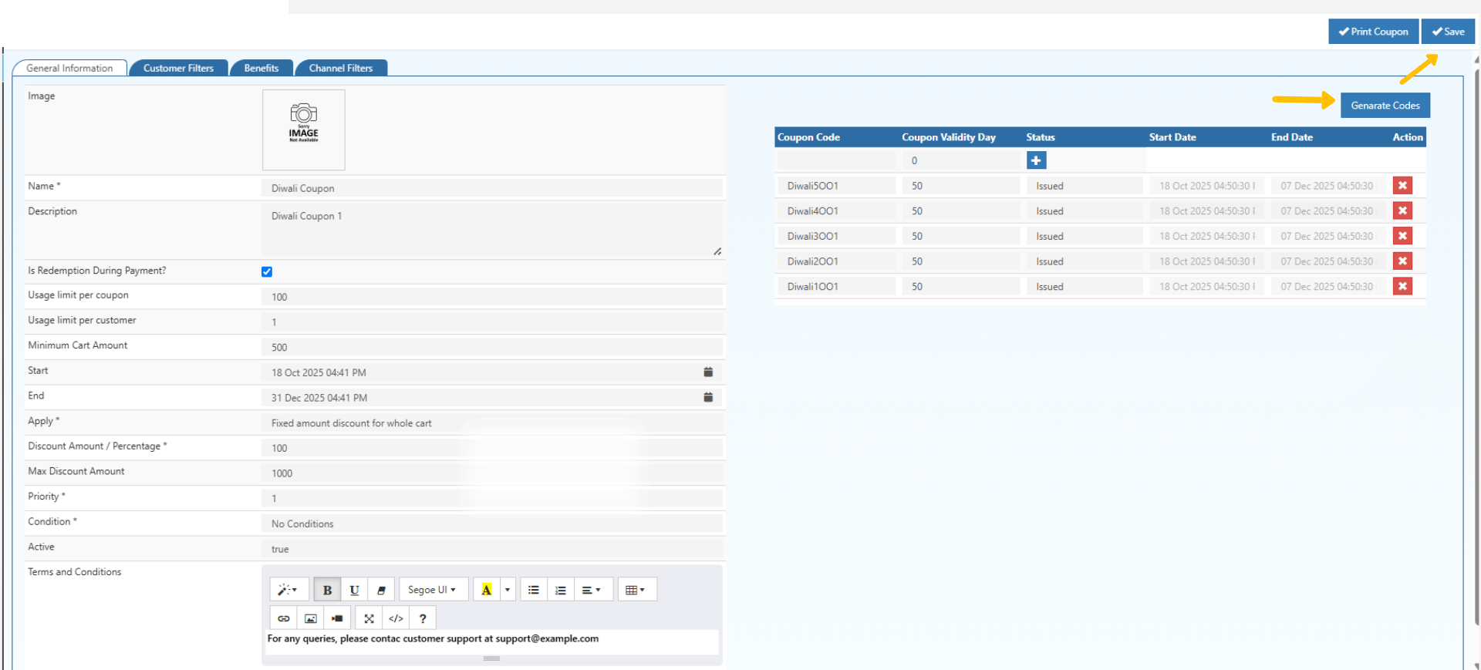This screenshot has height=670, width=1481.
Task: Switch to the Channel Filters tab
Action: point(341,68)
